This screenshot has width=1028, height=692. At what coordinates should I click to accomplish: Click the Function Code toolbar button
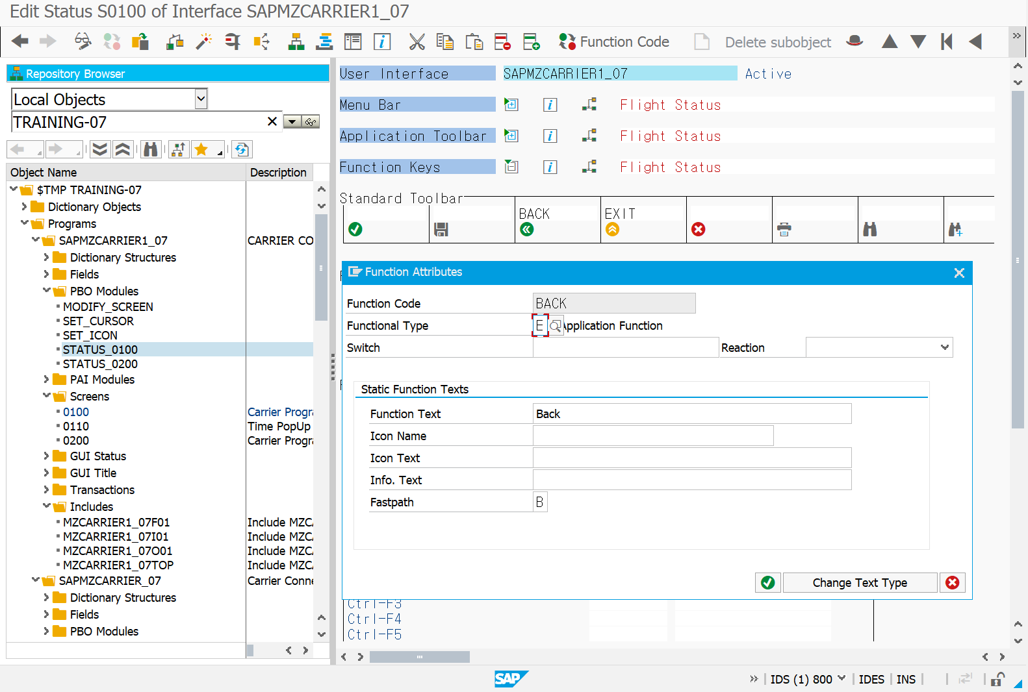(614, 42)
